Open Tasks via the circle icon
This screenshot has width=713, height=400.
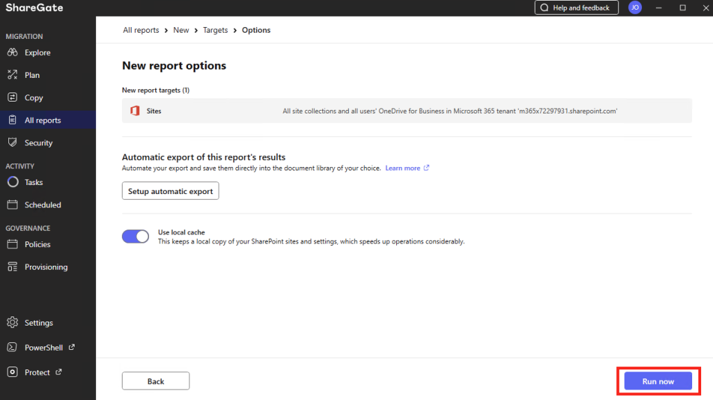pos(13,182)
